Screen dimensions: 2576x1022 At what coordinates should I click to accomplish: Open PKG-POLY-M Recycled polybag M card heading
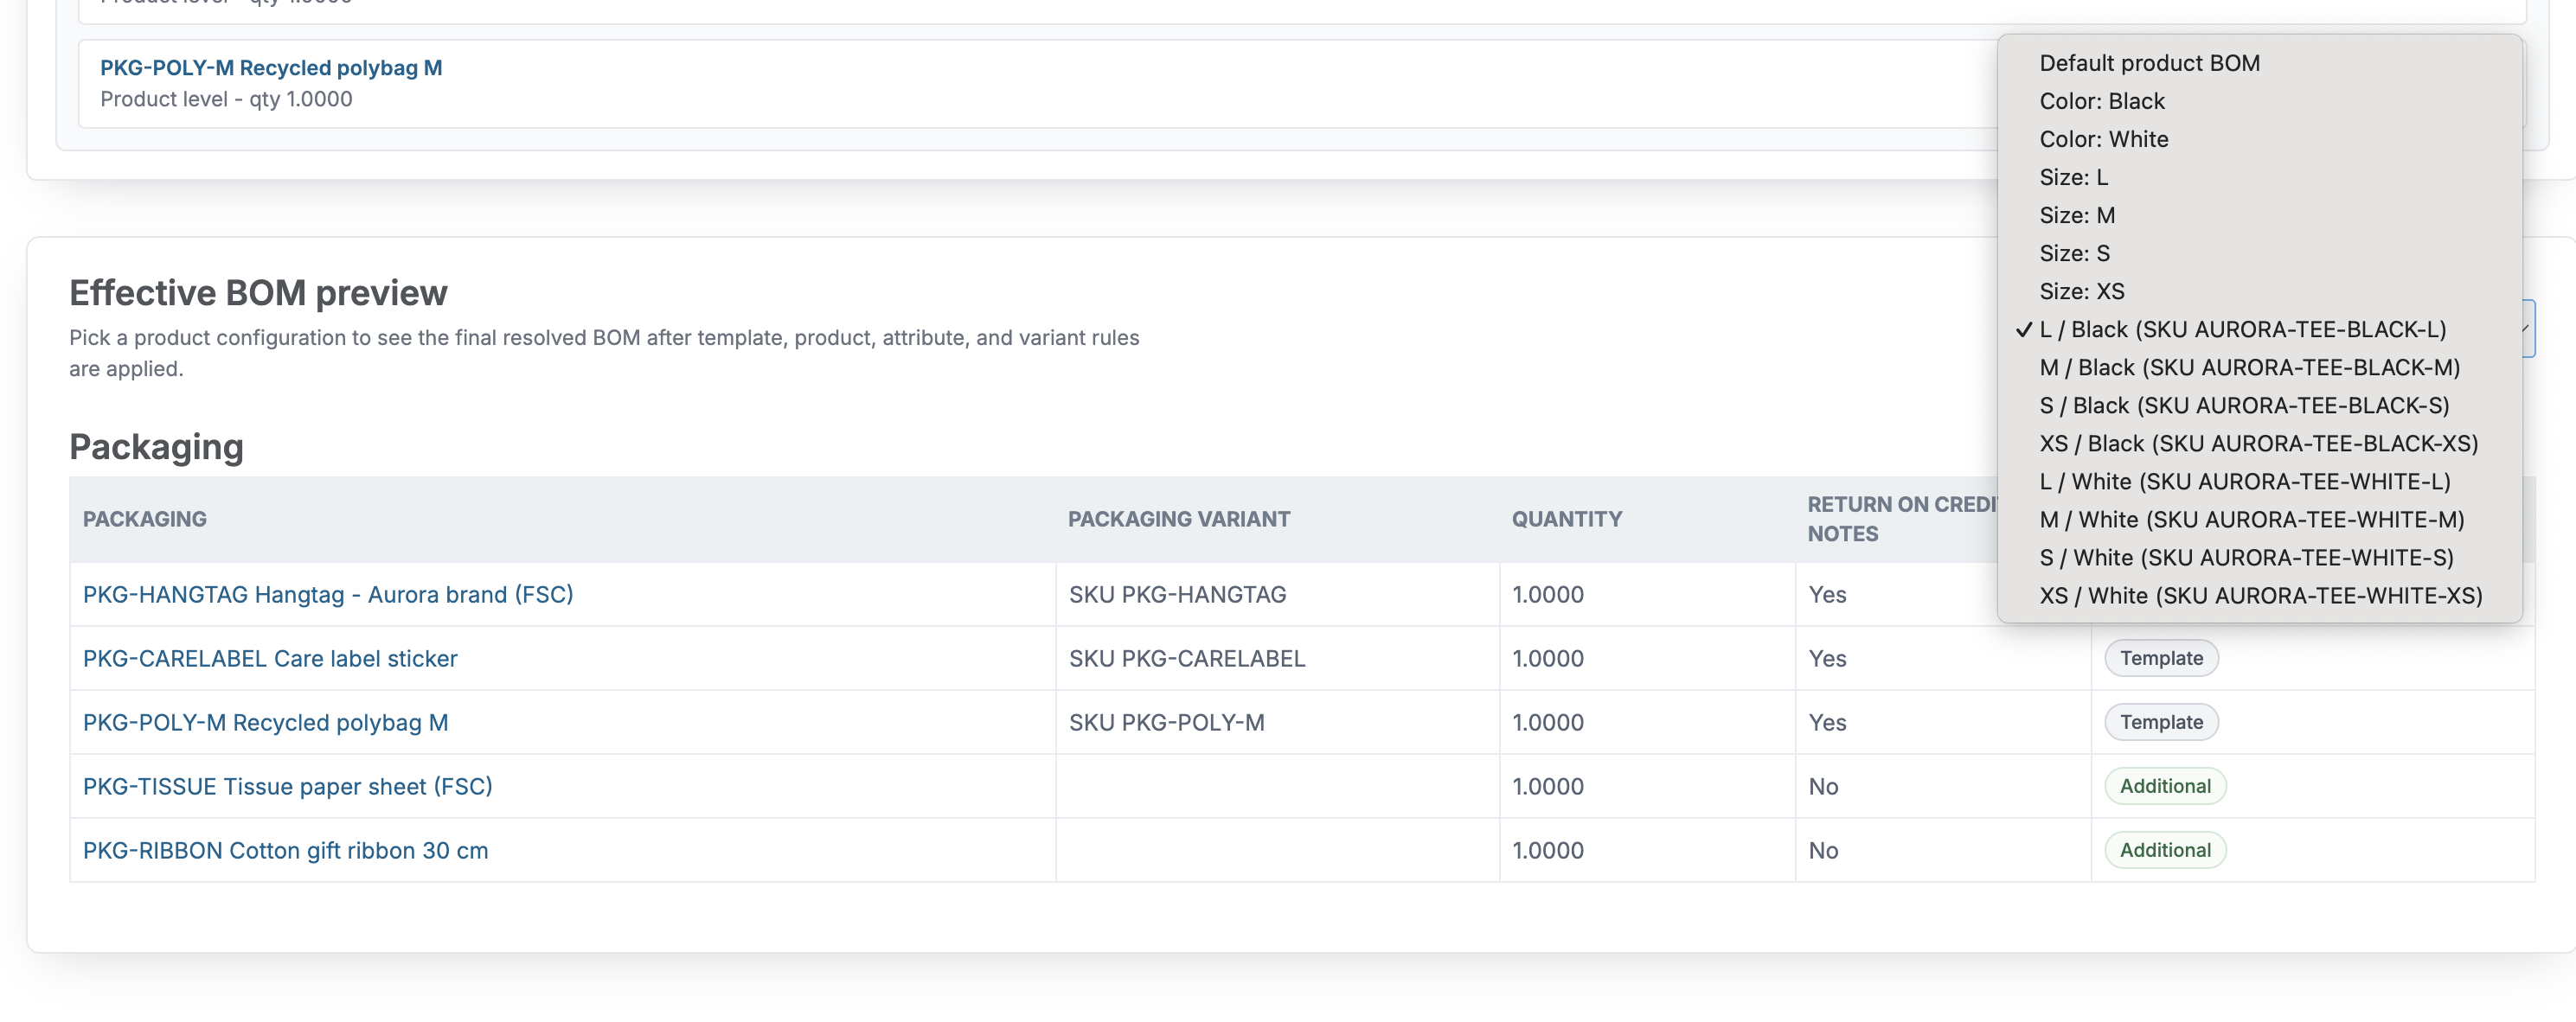[271, 67]
